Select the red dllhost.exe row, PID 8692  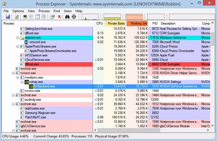pos(106,64)
